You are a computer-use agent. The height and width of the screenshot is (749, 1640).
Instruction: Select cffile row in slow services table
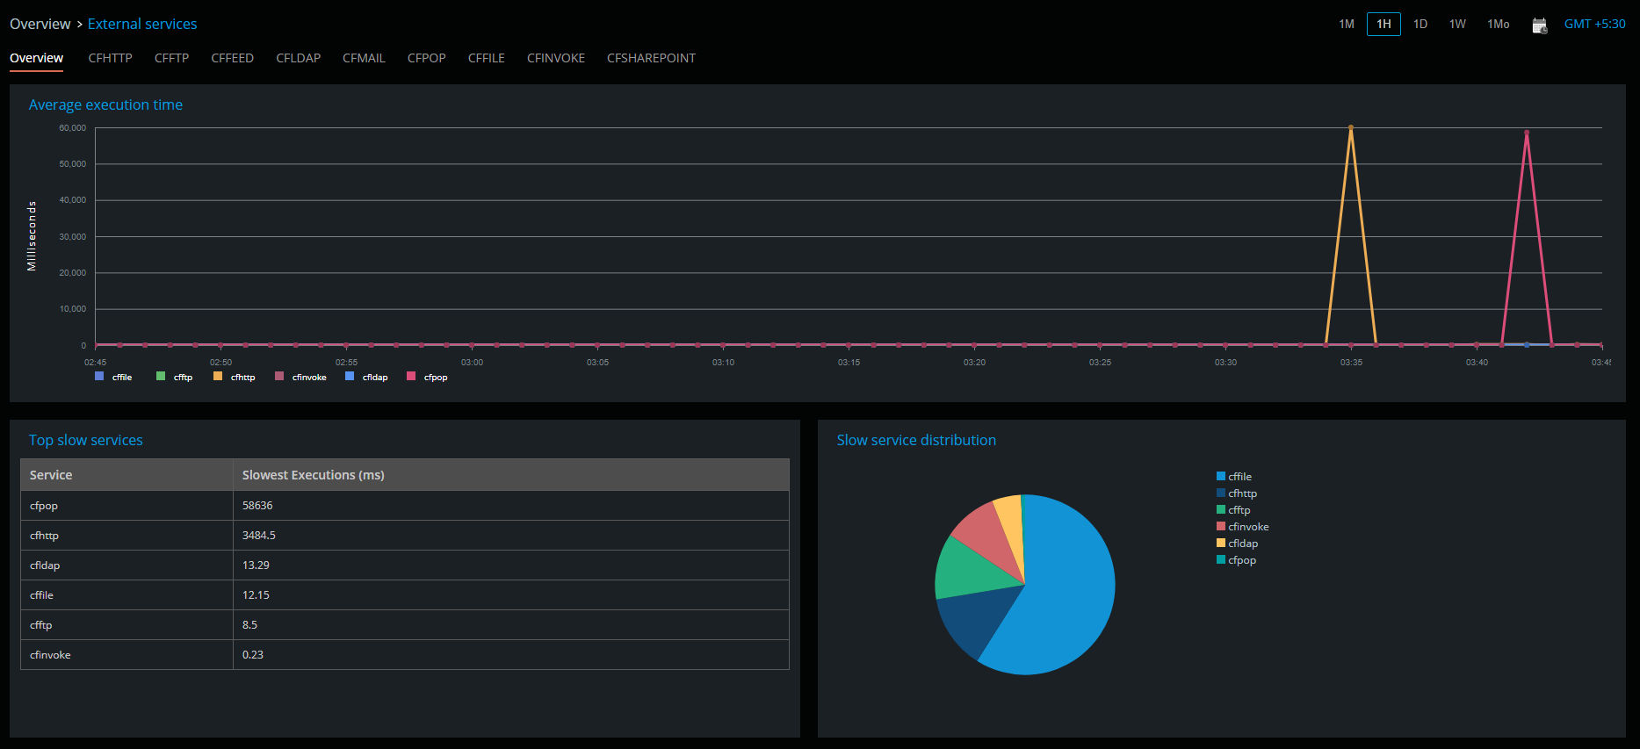click(x=405, y=595)
